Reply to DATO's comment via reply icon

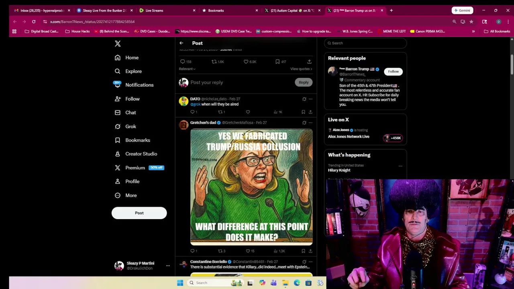click(193, 112)
